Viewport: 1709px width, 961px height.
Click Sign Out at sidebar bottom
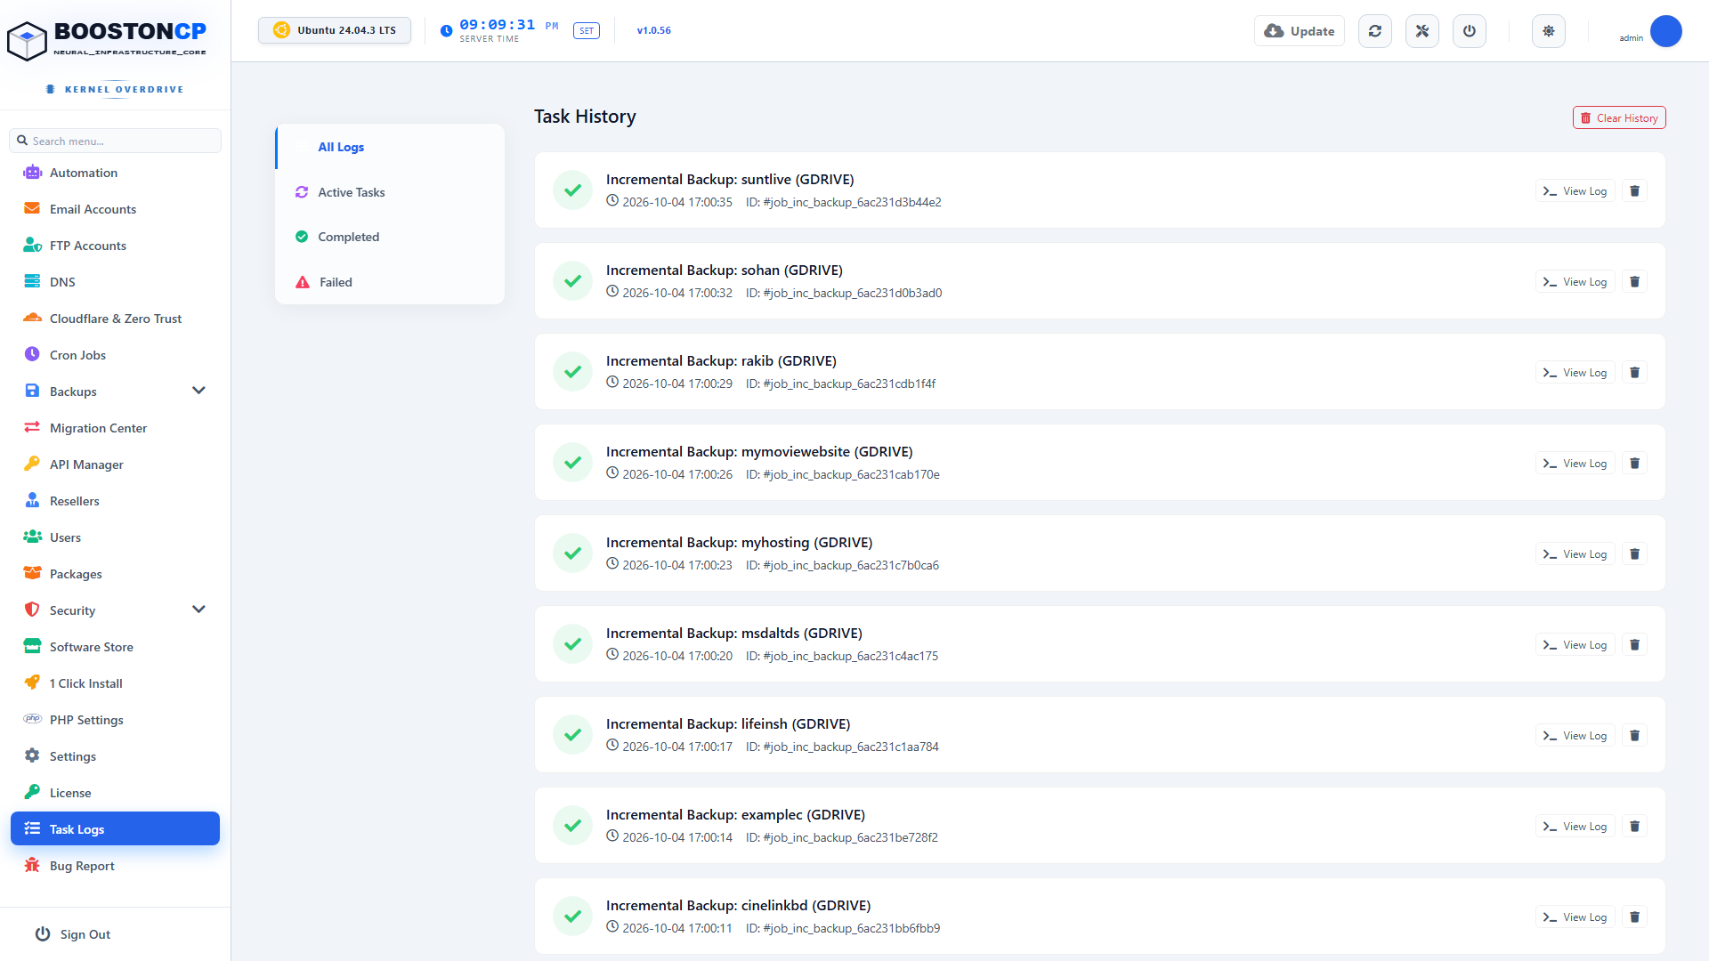point(73,934)
